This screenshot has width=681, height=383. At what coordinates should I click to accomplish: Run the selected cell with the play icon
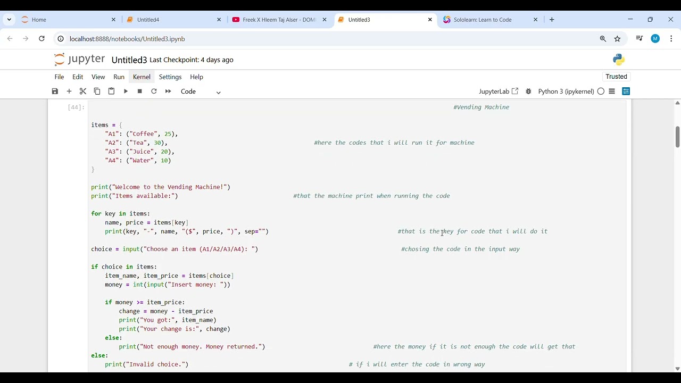[126, 91]
